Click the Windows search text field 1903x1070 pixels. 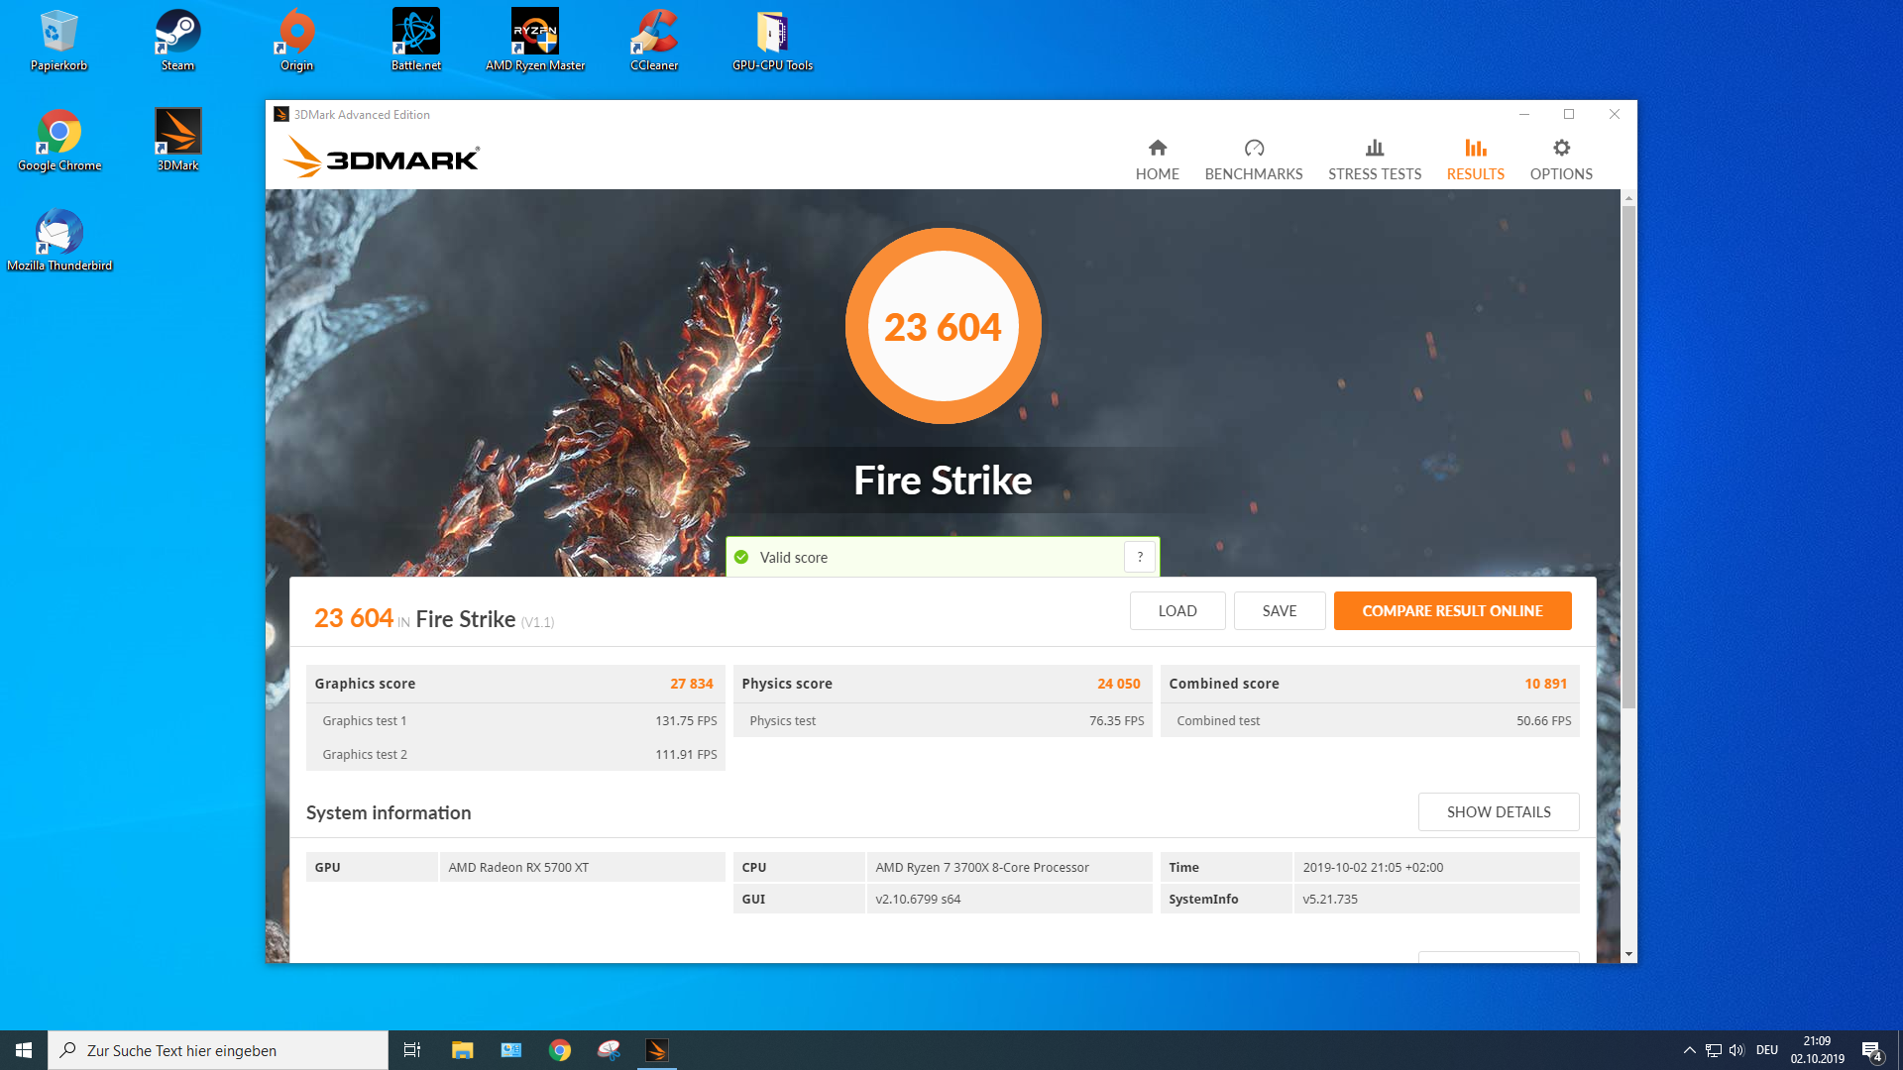point(218,1050)
